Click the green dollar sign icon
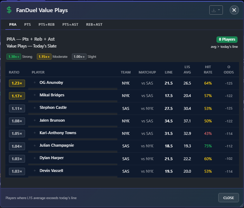Image resolution: width=244 pixels, height=208 pixels. [x=9, y=10]
